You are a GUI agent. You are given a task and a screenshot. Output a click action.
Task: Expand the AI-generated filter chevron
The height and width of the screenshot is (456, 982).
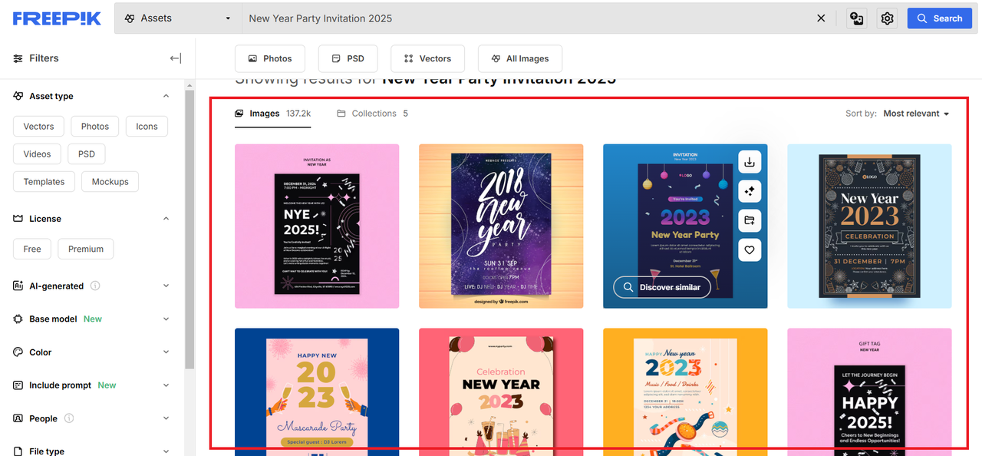click(166, 286)
